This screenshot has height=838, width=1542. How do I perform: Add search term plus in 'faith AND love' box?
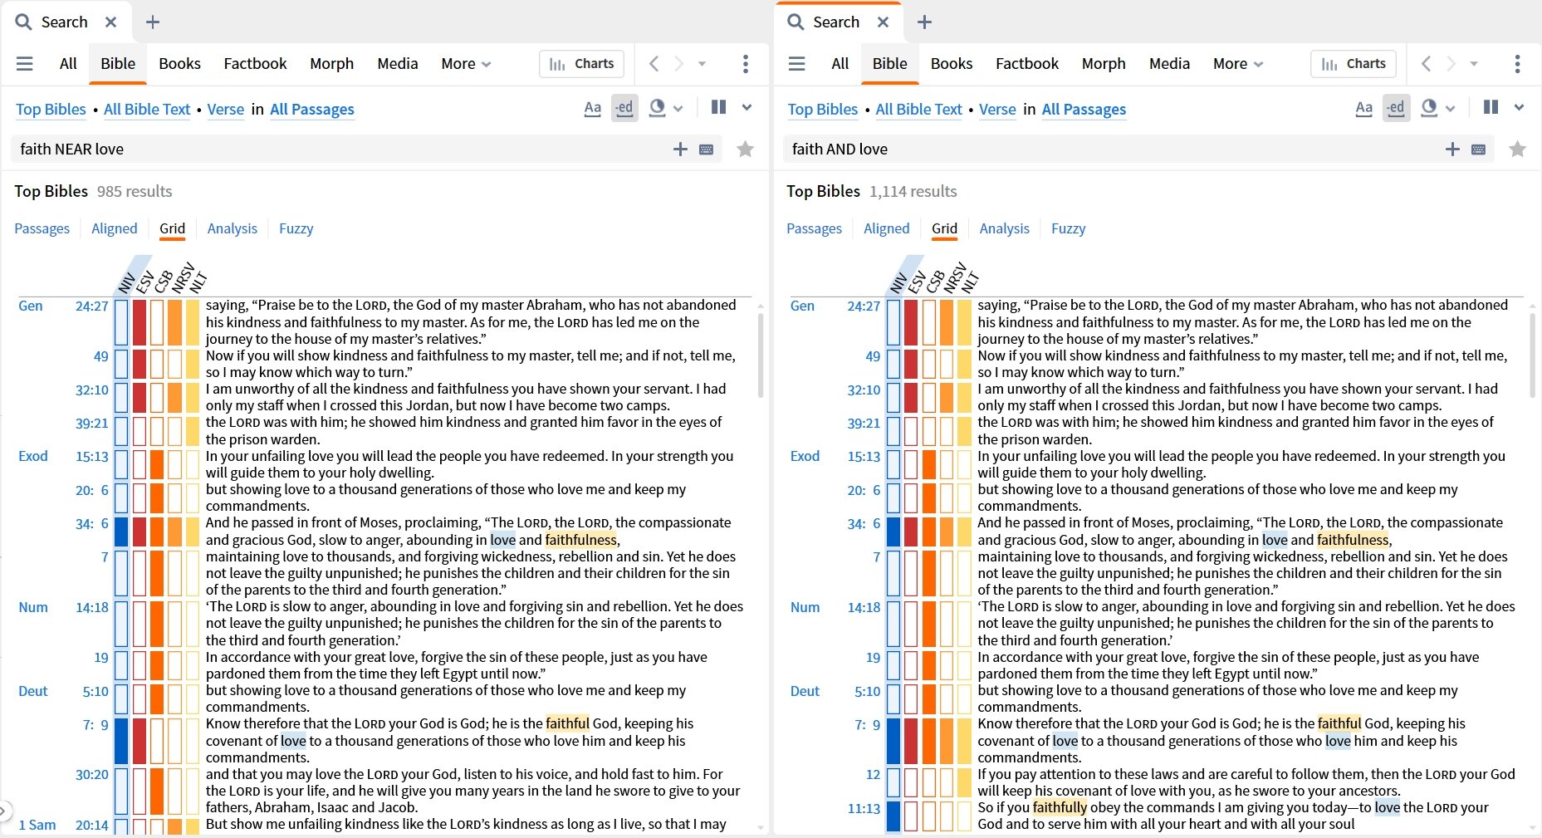(x=1452, y=149)
